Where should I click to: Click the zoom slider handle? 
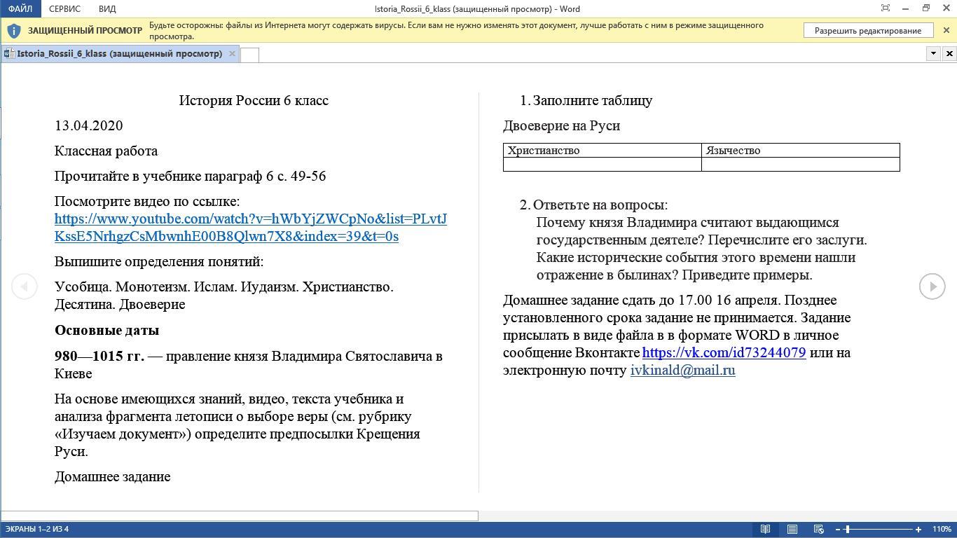tap(847, 529)
